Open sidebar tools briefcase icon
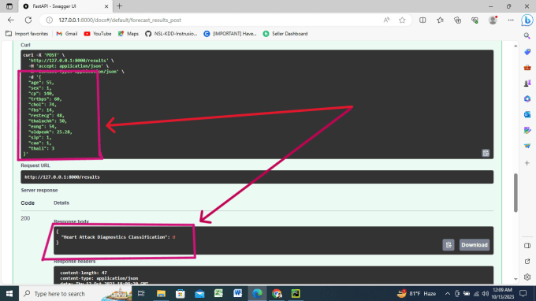Viewport: 536px width, 301px height. [527, 67]
